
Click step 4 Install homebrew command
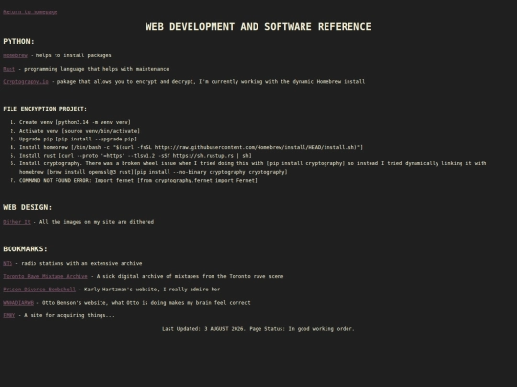pos(191,147)
